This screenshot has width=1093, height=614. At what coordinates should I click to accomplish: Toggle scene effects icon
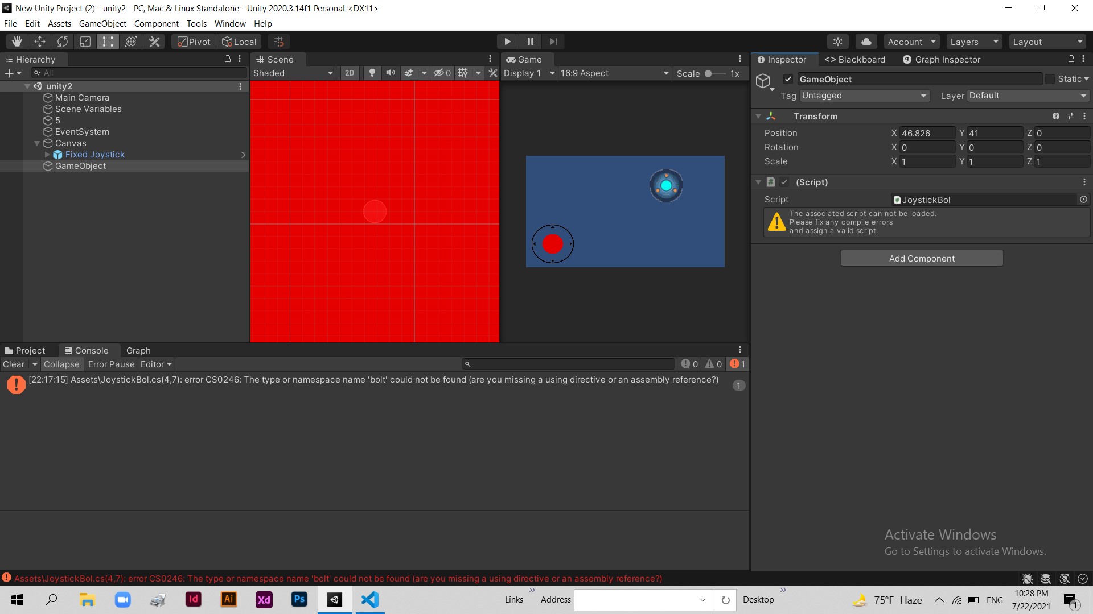(409, 73)
